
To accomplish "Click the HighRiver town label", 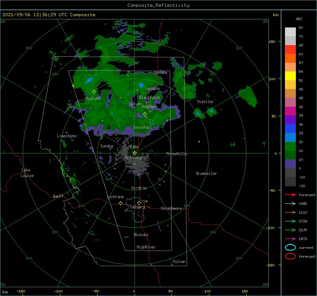I will point(146,247).
